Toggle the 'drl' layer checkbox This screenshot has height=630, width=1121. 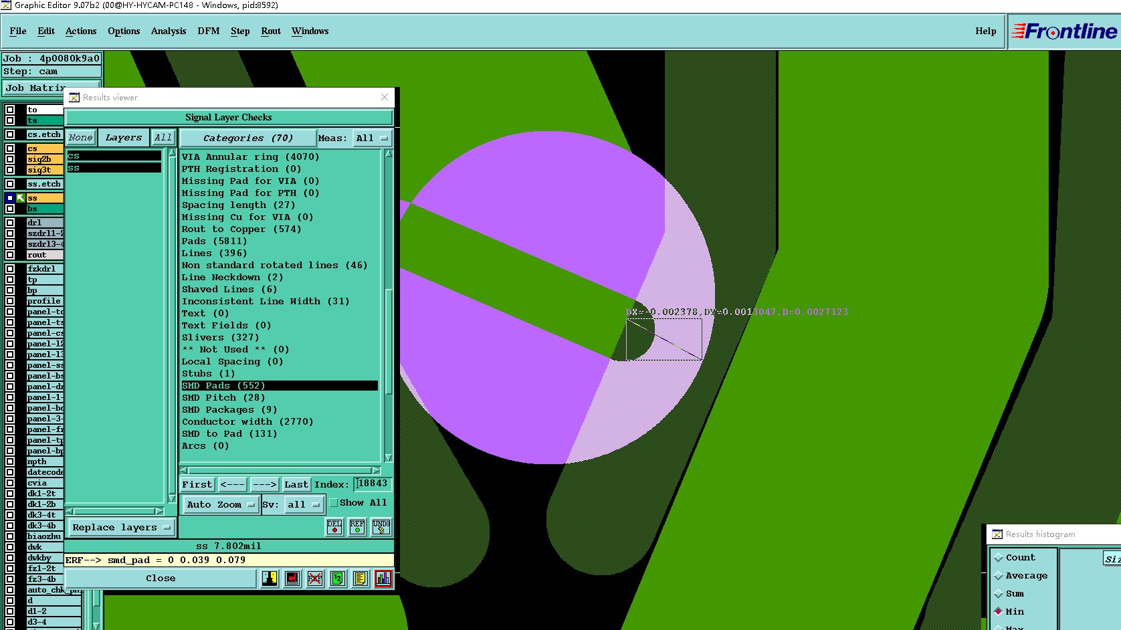click(x=10, y=223)
